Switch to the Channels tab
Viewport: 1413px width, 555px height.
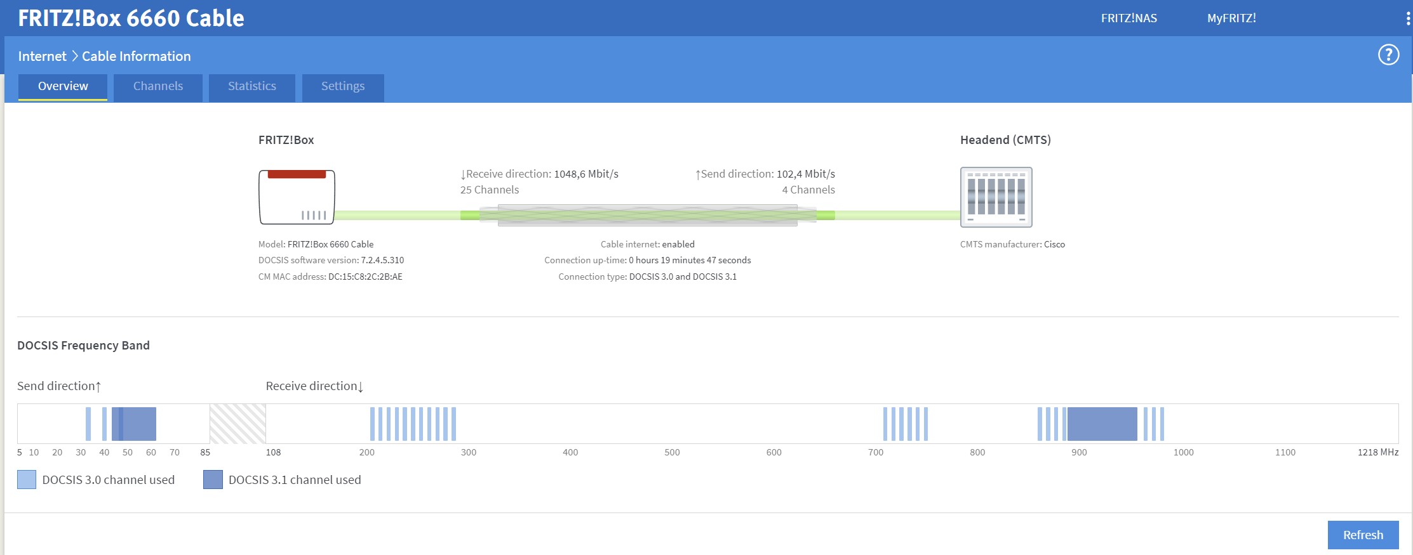[x=158, y=87]
